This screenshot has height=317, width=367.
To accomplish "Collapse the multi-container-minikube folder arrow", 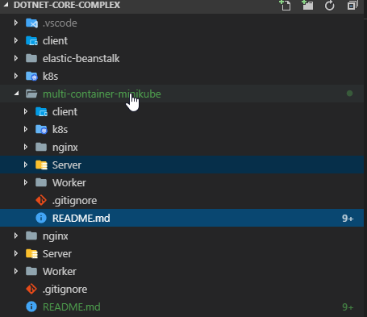I will [x=16, y=94].
